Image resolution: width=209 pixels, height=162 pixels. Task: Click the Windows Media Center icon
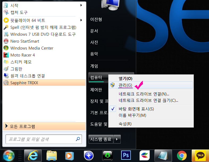tap(6, 48)
